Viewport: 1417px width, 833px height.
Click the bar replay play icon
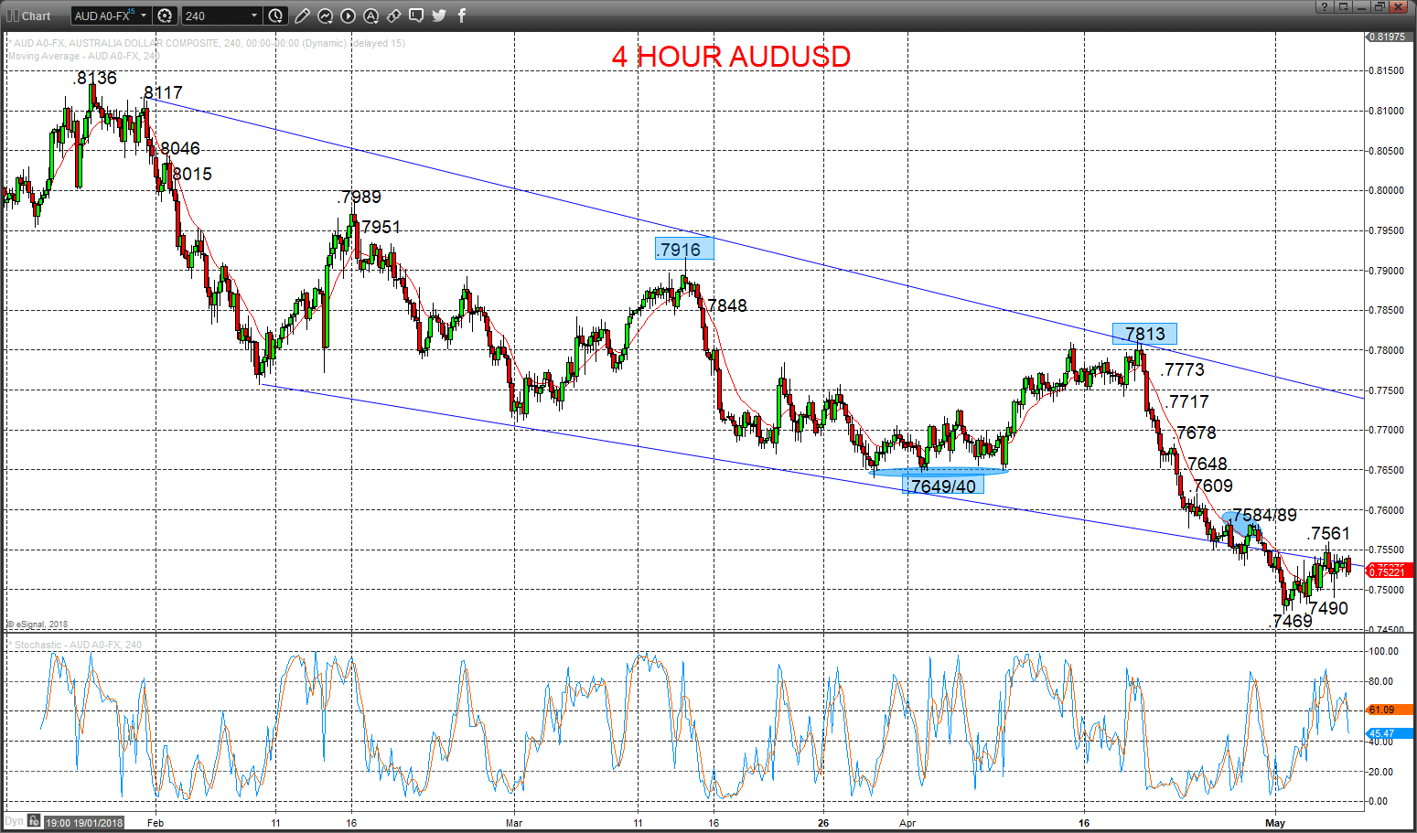pyautogui.click(x=348, y=16)
